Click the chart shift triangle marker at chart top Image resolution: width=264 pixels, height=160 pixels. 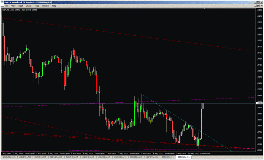204,9
